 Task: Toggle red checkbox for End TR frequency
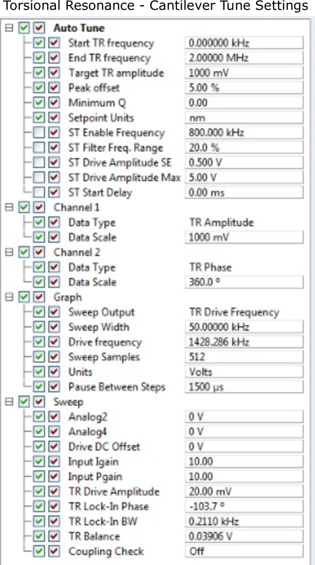54,58
